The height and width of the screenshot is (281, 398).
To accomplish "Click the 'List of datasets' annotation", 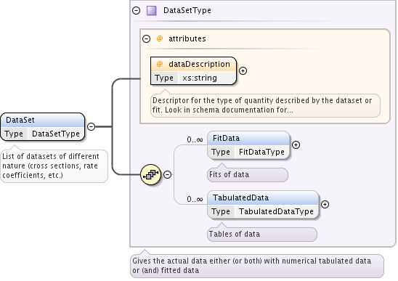I will [x=54, y=166].
